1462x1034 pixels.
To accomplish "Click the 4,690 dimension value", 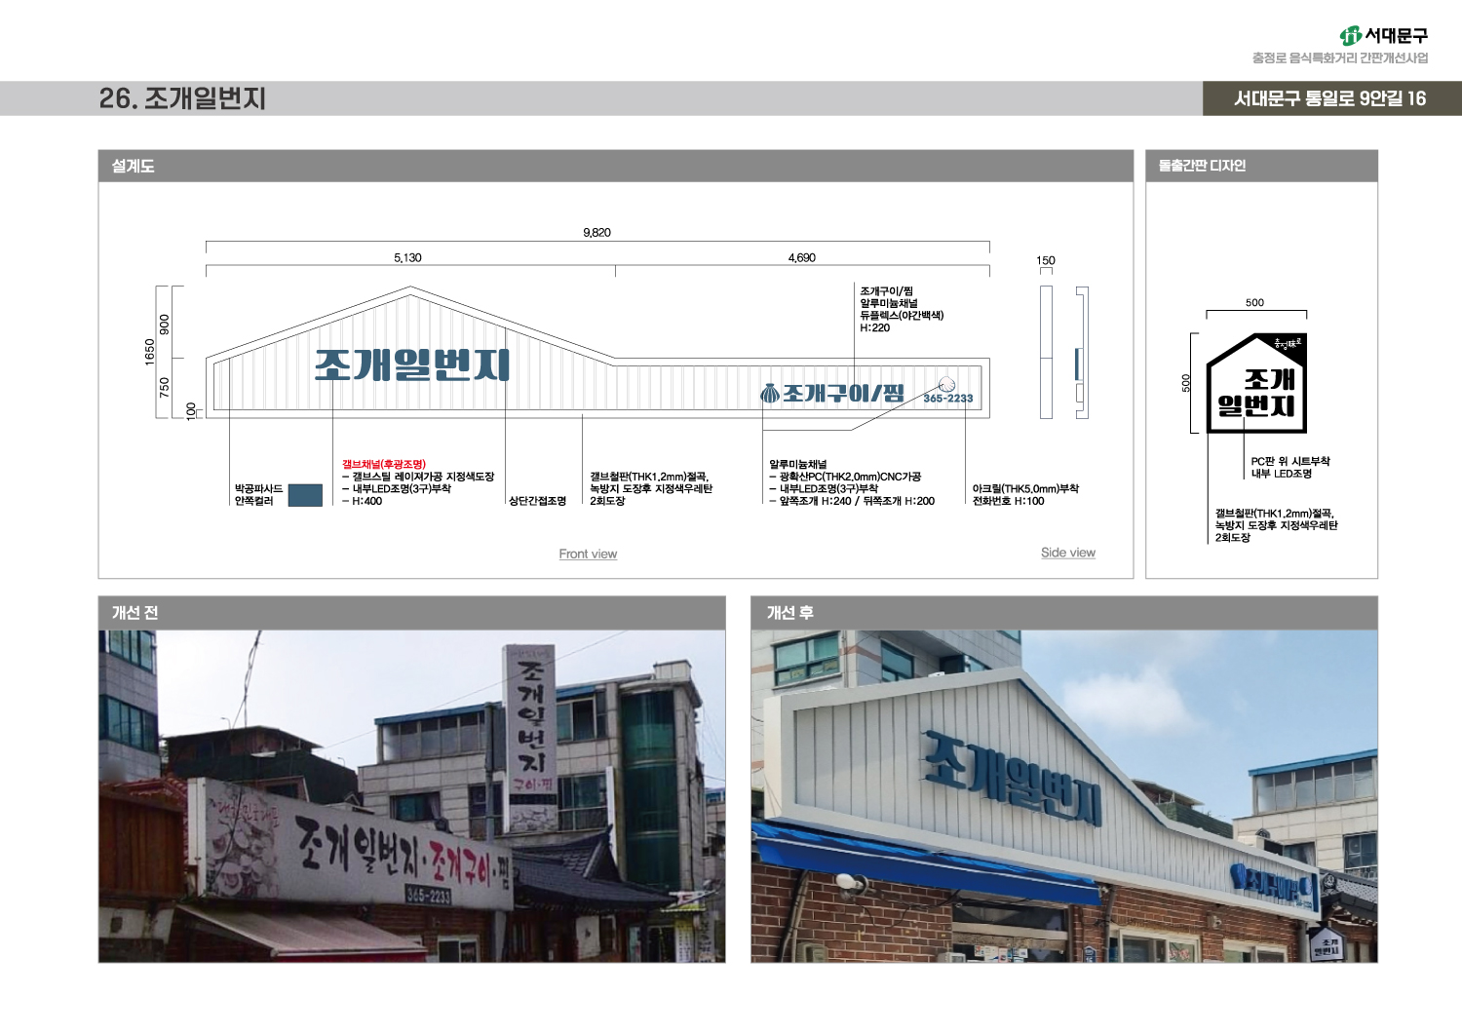I will pos(801,258).
